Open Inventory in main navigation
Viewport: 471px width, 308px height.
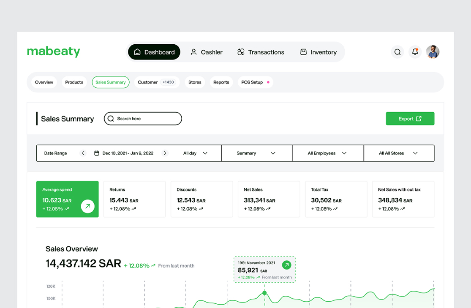tap(319, 52)
